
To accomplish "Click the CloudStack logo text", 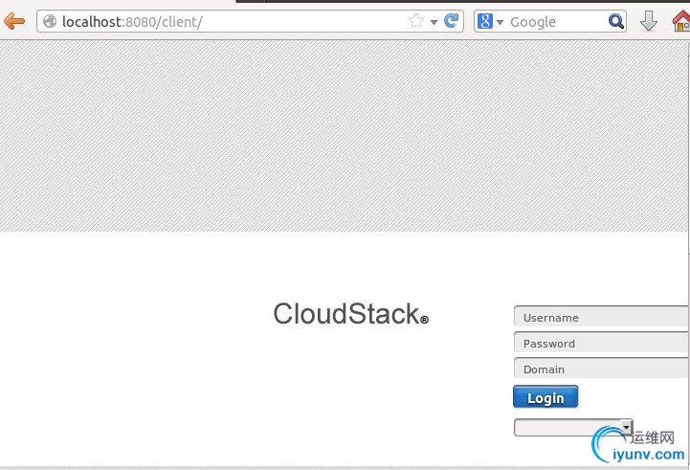I will point(350,314).
